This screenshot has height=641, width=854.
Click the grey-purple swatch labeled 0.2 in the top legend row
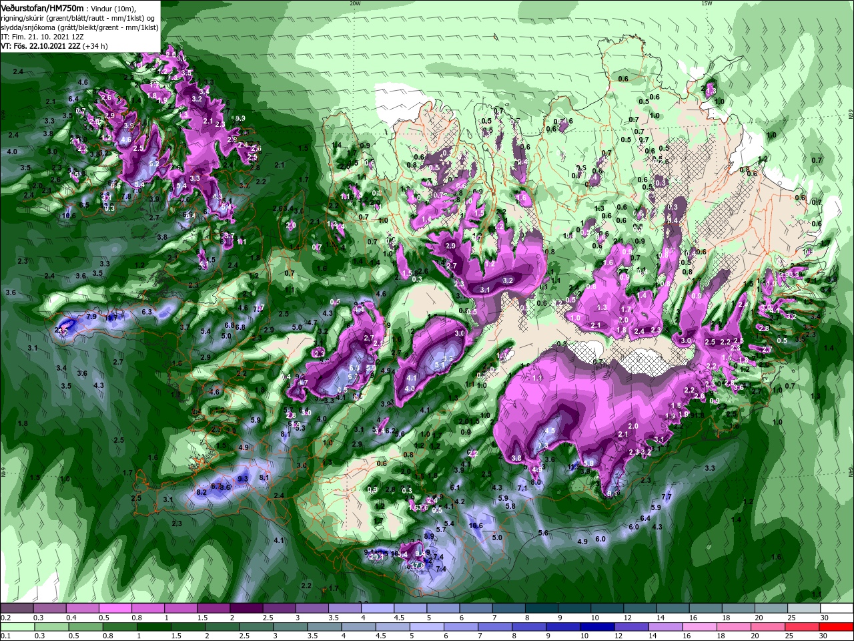pos(17,608)
